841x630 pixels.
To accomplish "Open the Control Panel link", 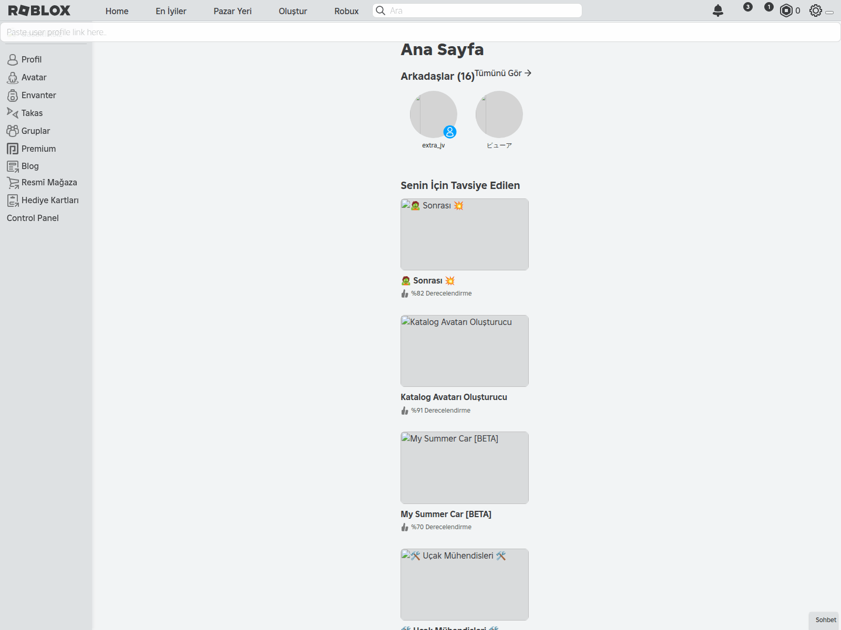I will click(32, 217).
